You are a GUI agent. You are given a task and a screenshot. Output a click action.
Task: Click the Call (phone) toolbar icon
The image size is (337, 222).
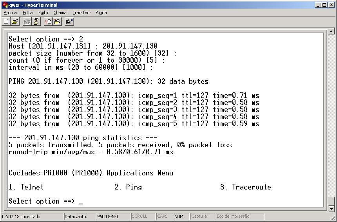[x=27, y=22]
